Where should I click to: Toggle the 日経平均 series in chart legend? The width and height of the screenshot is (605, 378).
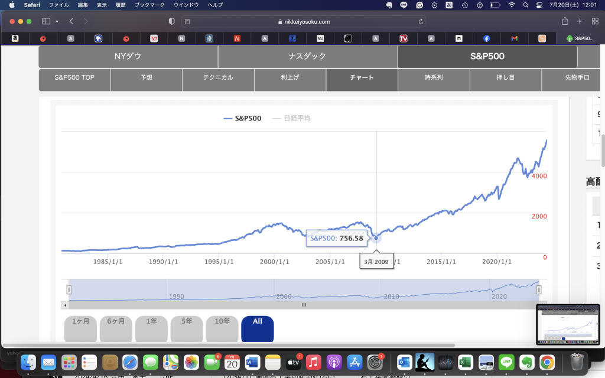(x=291, y=118)
